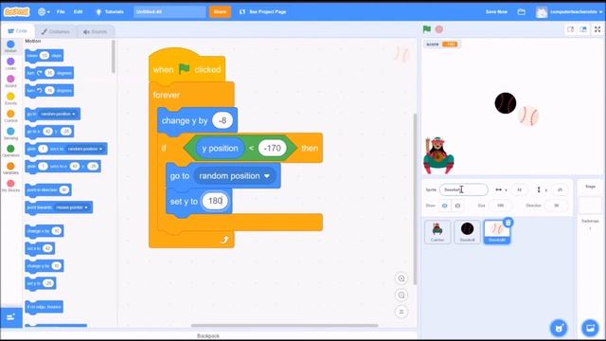Click the sprite y position field
The height and width of the screenshot is (341, 606).
click(560, 189)
